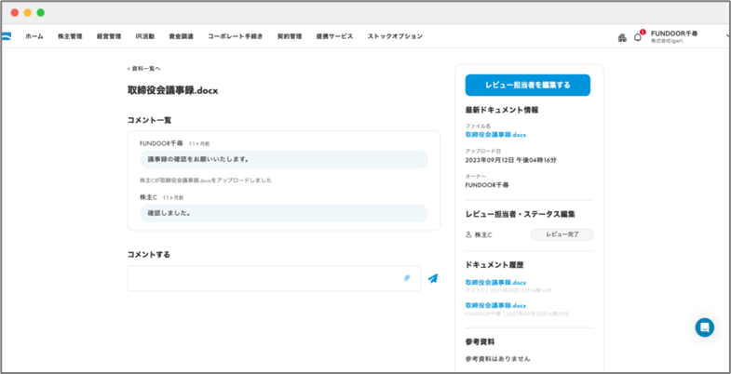Click the company building icon in header
The width and height of the screenshot is (731, 374).
622,37
